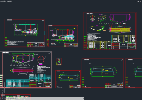Viewport: 142px width, 100px height.
Task: Restore down the drawing window
Action: [x=138, y=2]
